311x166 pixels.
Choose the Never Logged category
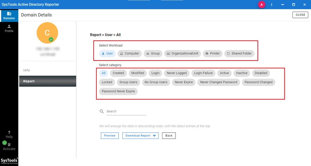click(x=177, y=73)
